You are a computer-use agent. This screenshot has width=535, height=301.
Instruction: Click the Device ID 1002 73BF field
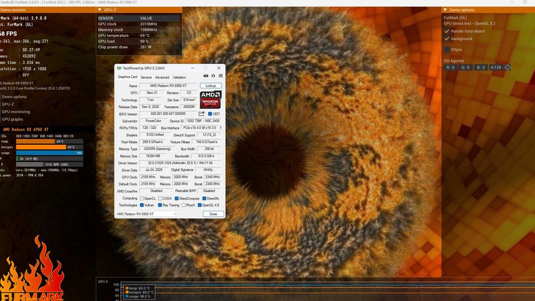click(204, 121)
